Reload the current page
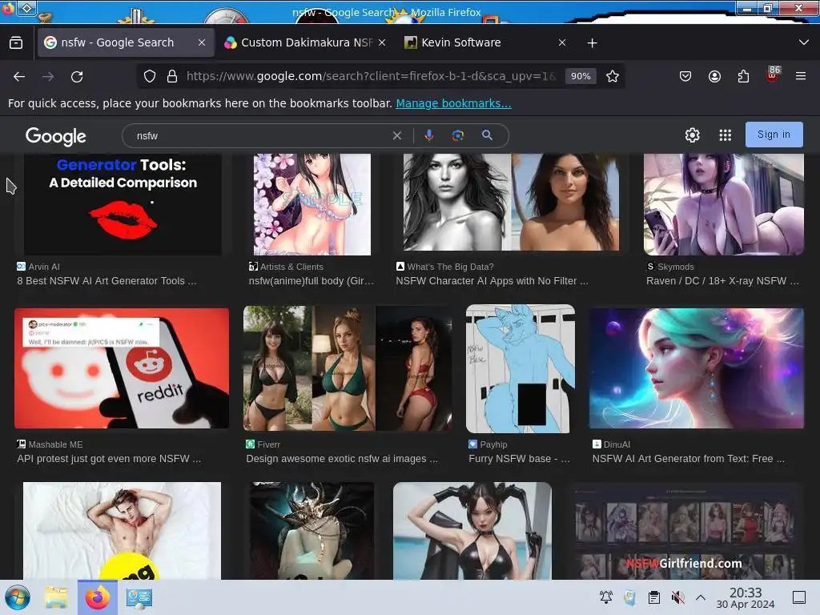The image size is (820, 615). coord(77,77)
